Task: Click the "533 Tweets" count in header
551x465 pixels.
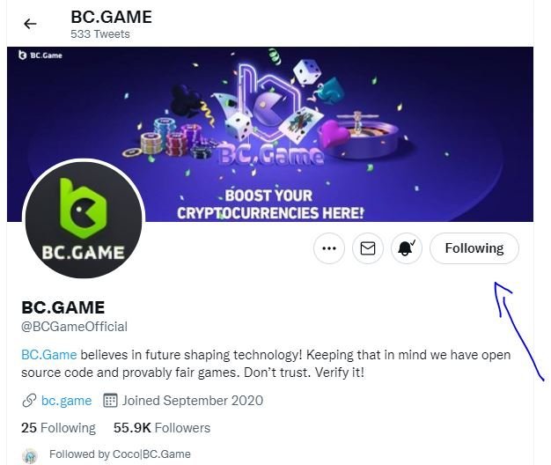Action: point(99,34)
